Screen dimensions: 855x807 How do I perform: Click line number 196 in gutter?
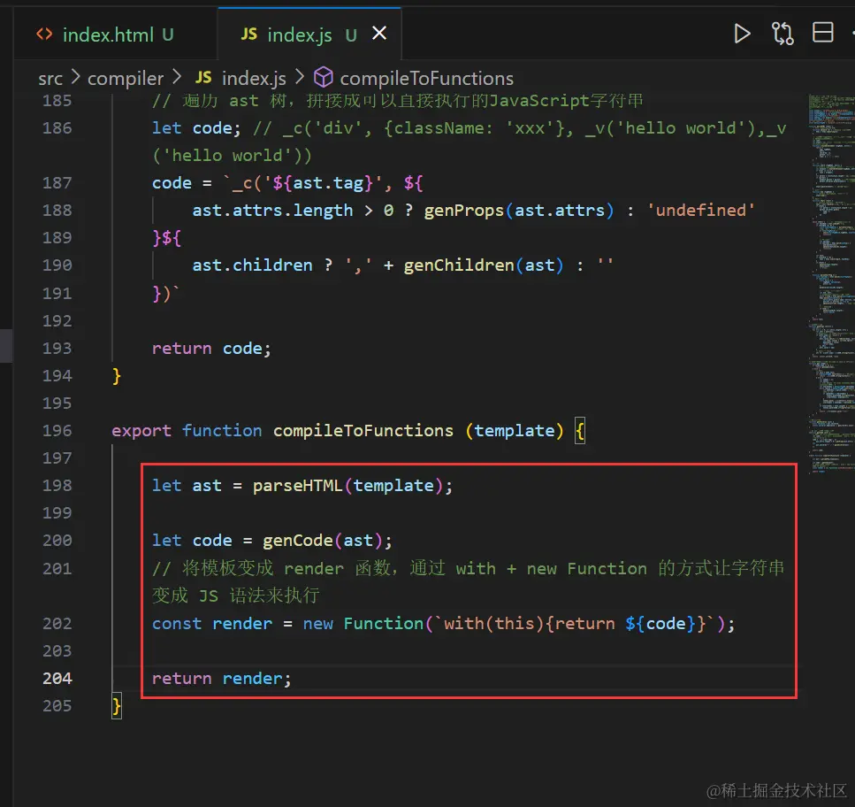pyautogui.click(x=57, y=431)
